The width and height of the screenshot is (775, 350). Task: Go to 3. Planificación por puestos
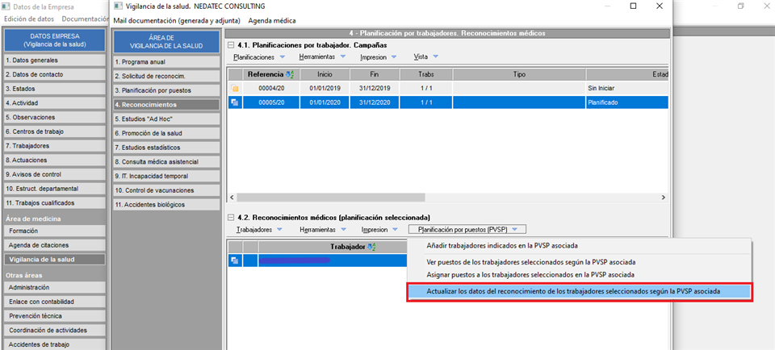[166, 91]
